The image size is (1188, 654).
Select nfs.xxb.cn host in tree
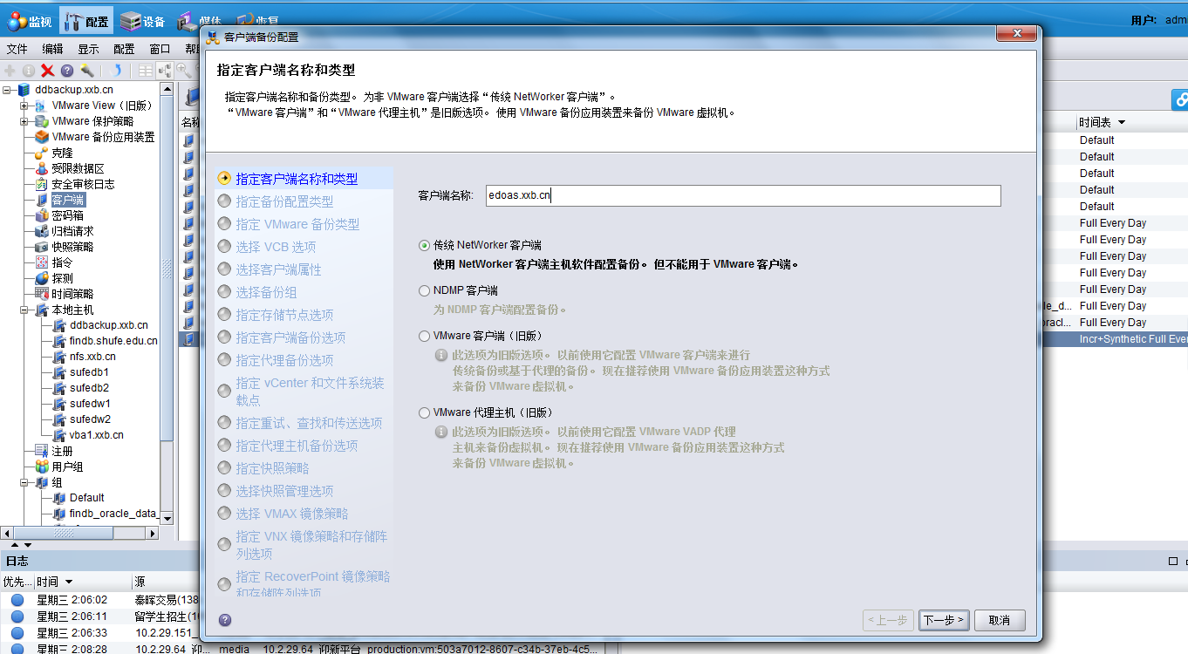[92, 357]
